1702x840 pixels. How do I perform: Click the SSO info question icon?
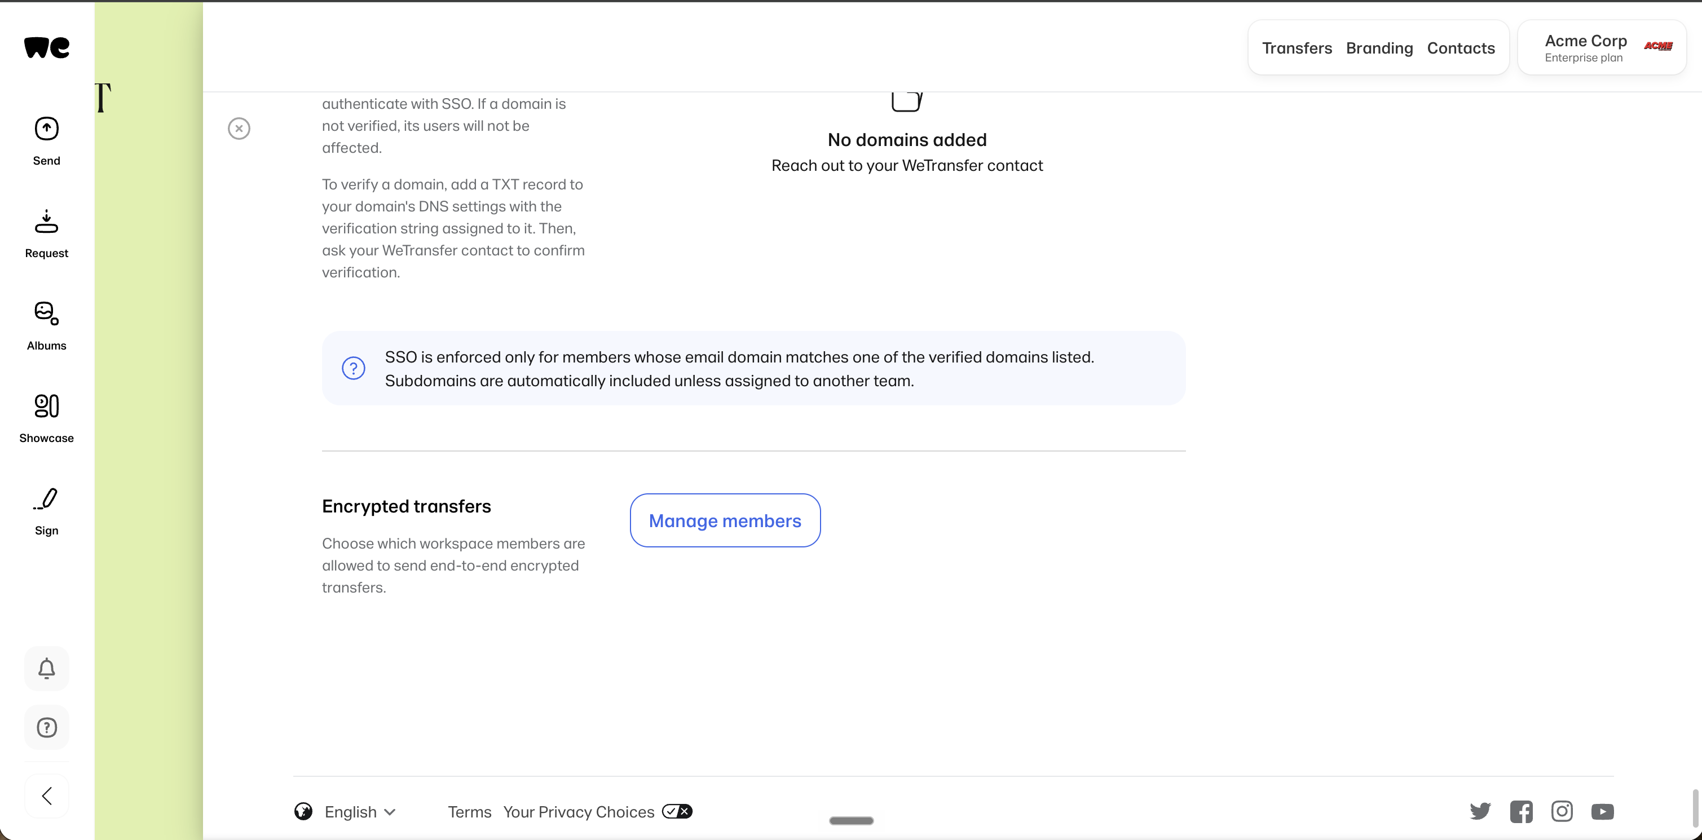click(x=354, y=368)
